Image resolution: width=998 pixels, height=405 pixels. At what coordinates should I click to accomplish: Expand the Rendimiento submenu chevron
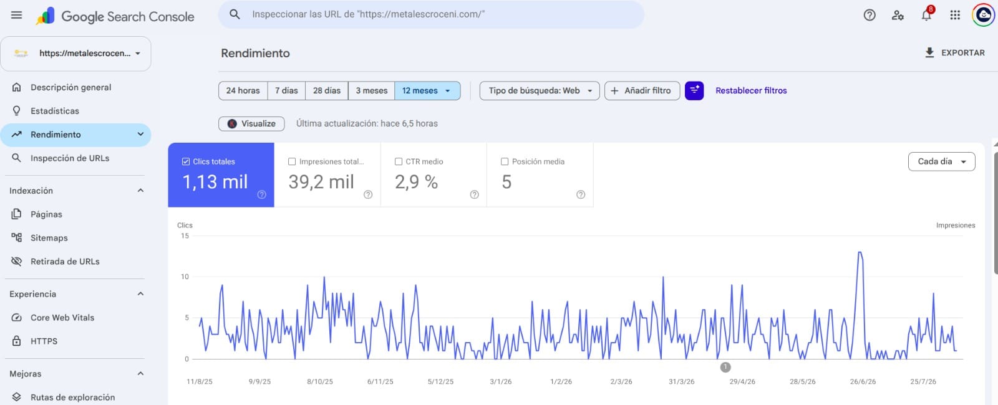tap(140, 135)
